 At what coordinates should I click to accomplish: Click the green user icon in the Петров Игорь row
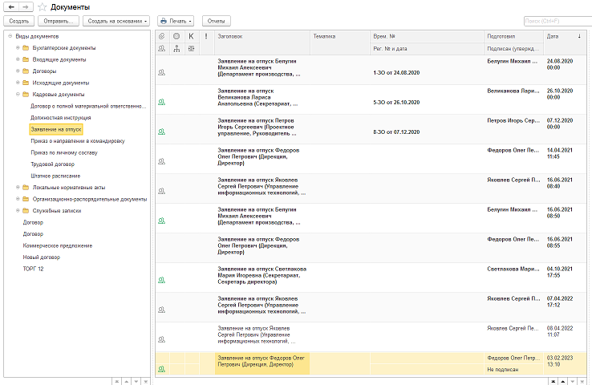(161, 132)
